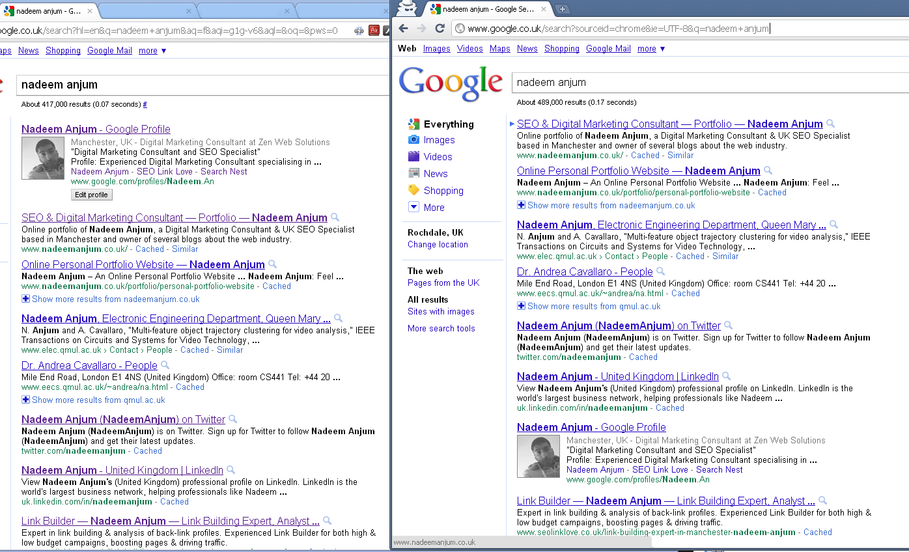Click the preview magnifier beside Twitter result, left window
909x552 pixels.
pyautogui.click(x=232, y=419)
